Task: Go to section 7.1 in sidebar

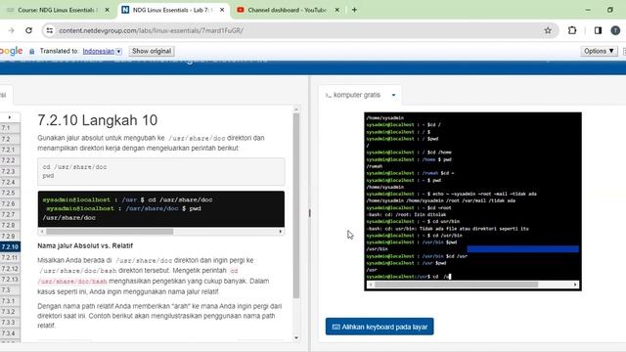Action: (x=10, y=128)
